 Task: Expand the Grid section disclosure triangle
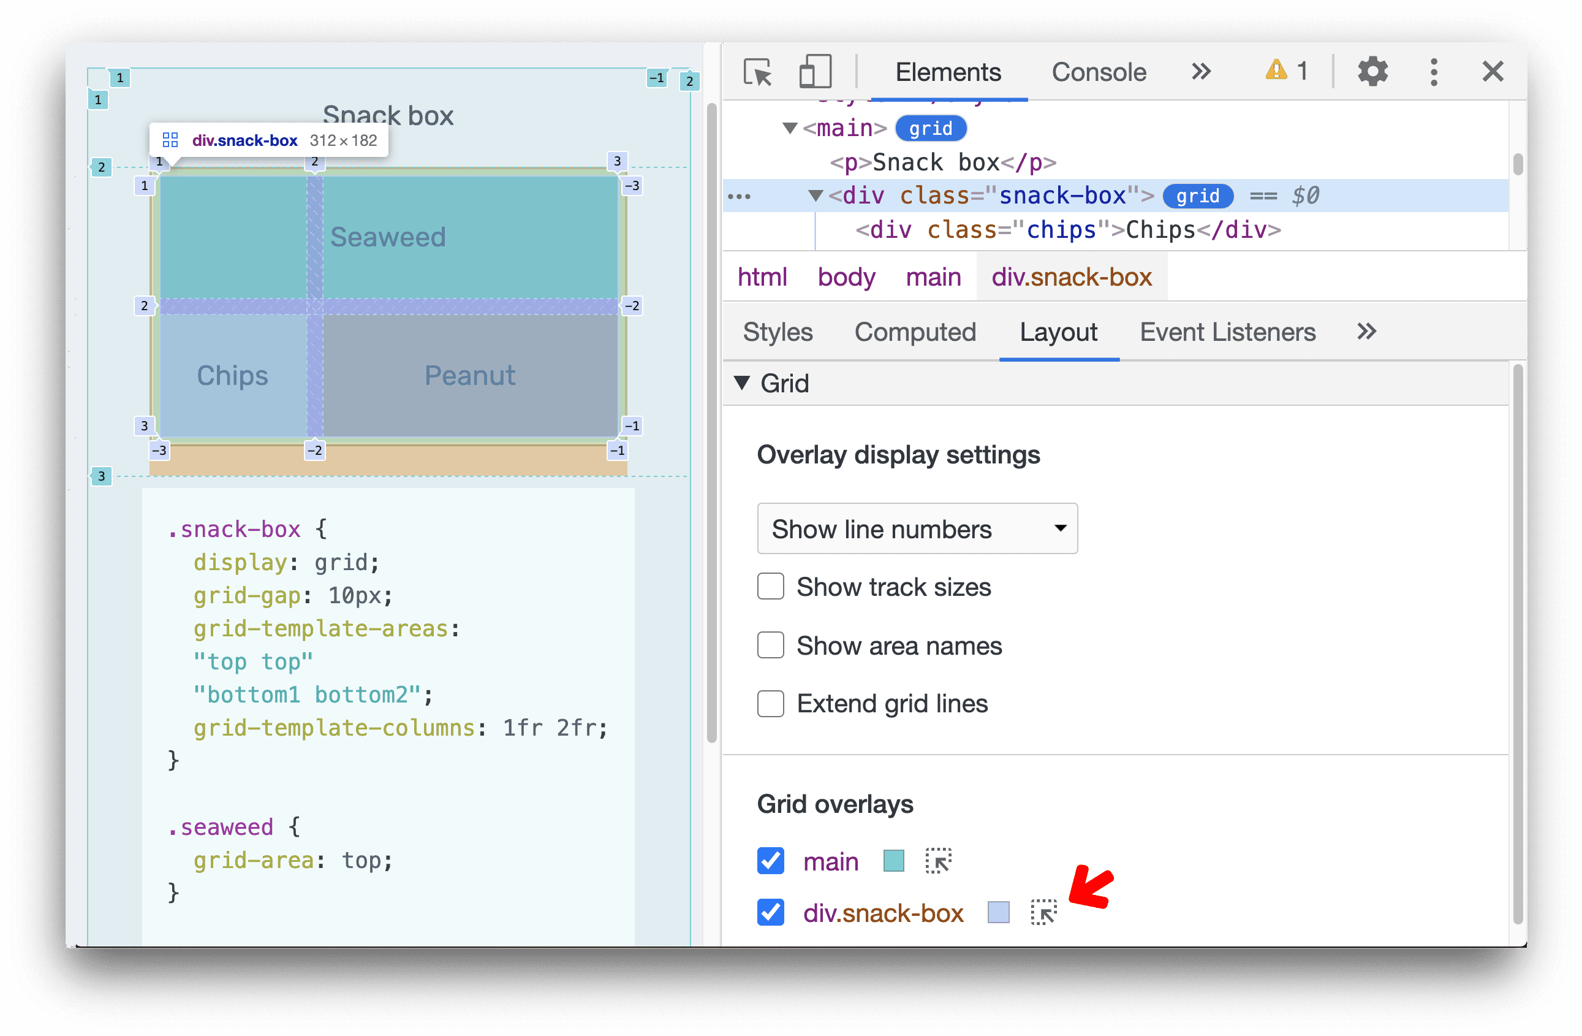click(x=752, y=383)
